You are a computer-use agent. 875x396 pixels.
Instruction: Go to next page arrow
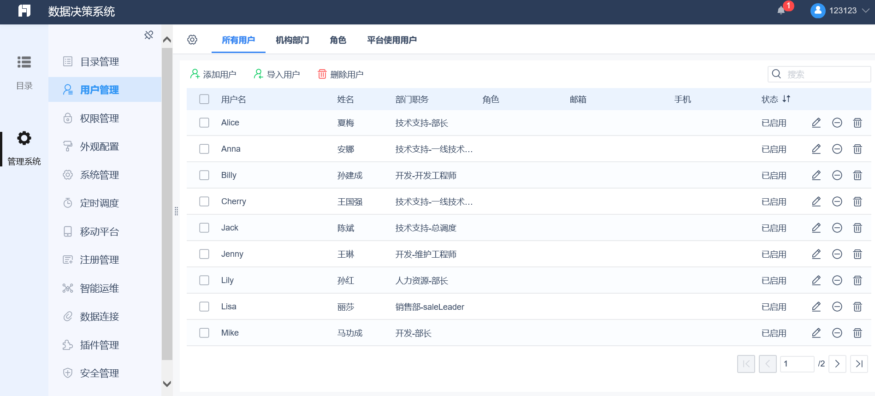837,364
